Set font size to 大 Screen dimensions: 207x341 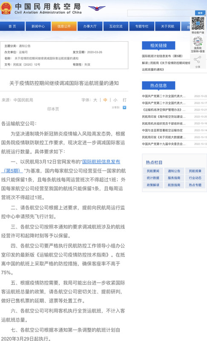point(95,100)
